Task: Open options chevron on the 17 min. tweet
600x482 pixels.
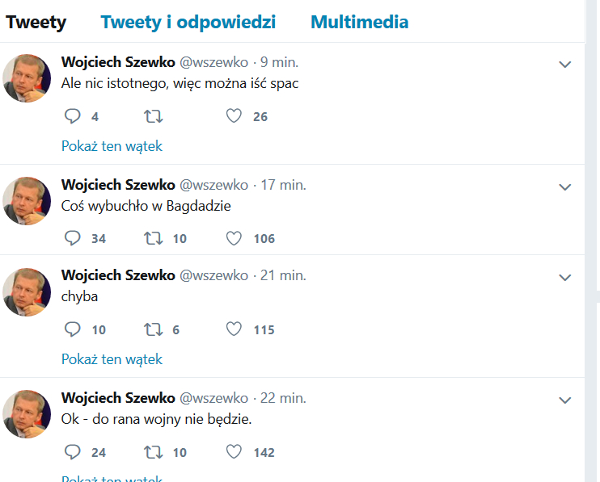Action: [x=565, y=187]
